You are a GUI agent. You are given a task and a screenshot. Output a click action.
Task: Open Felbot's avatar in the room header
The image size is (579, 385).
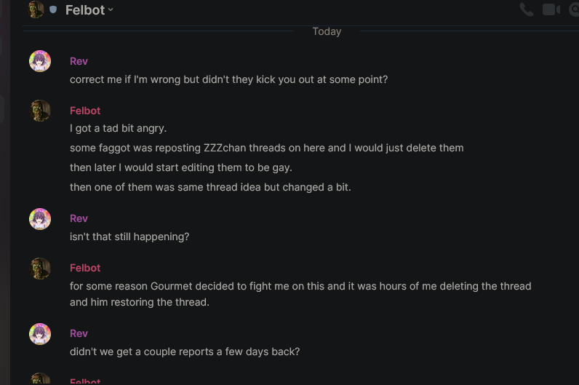tap(36, 9)
